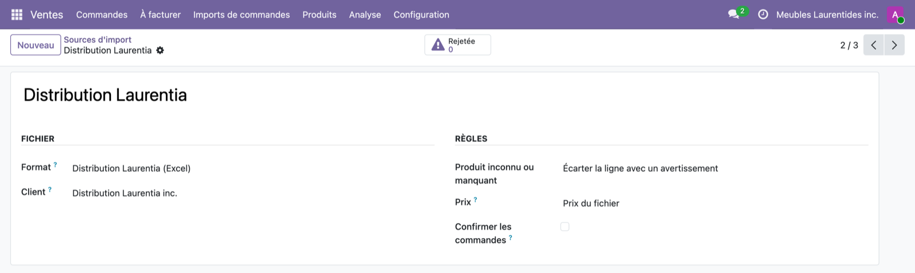
Task: Open the À facturer menu
Action: 161,14
